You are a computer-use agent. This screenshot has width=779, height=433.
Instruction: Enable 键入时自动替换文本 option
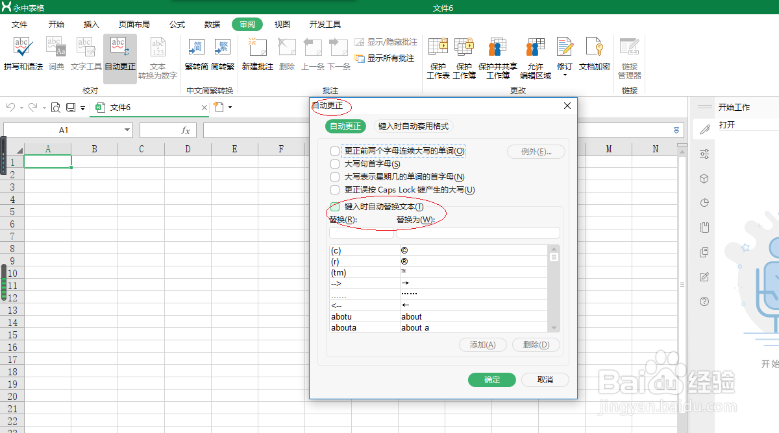[x=335, y=206]
